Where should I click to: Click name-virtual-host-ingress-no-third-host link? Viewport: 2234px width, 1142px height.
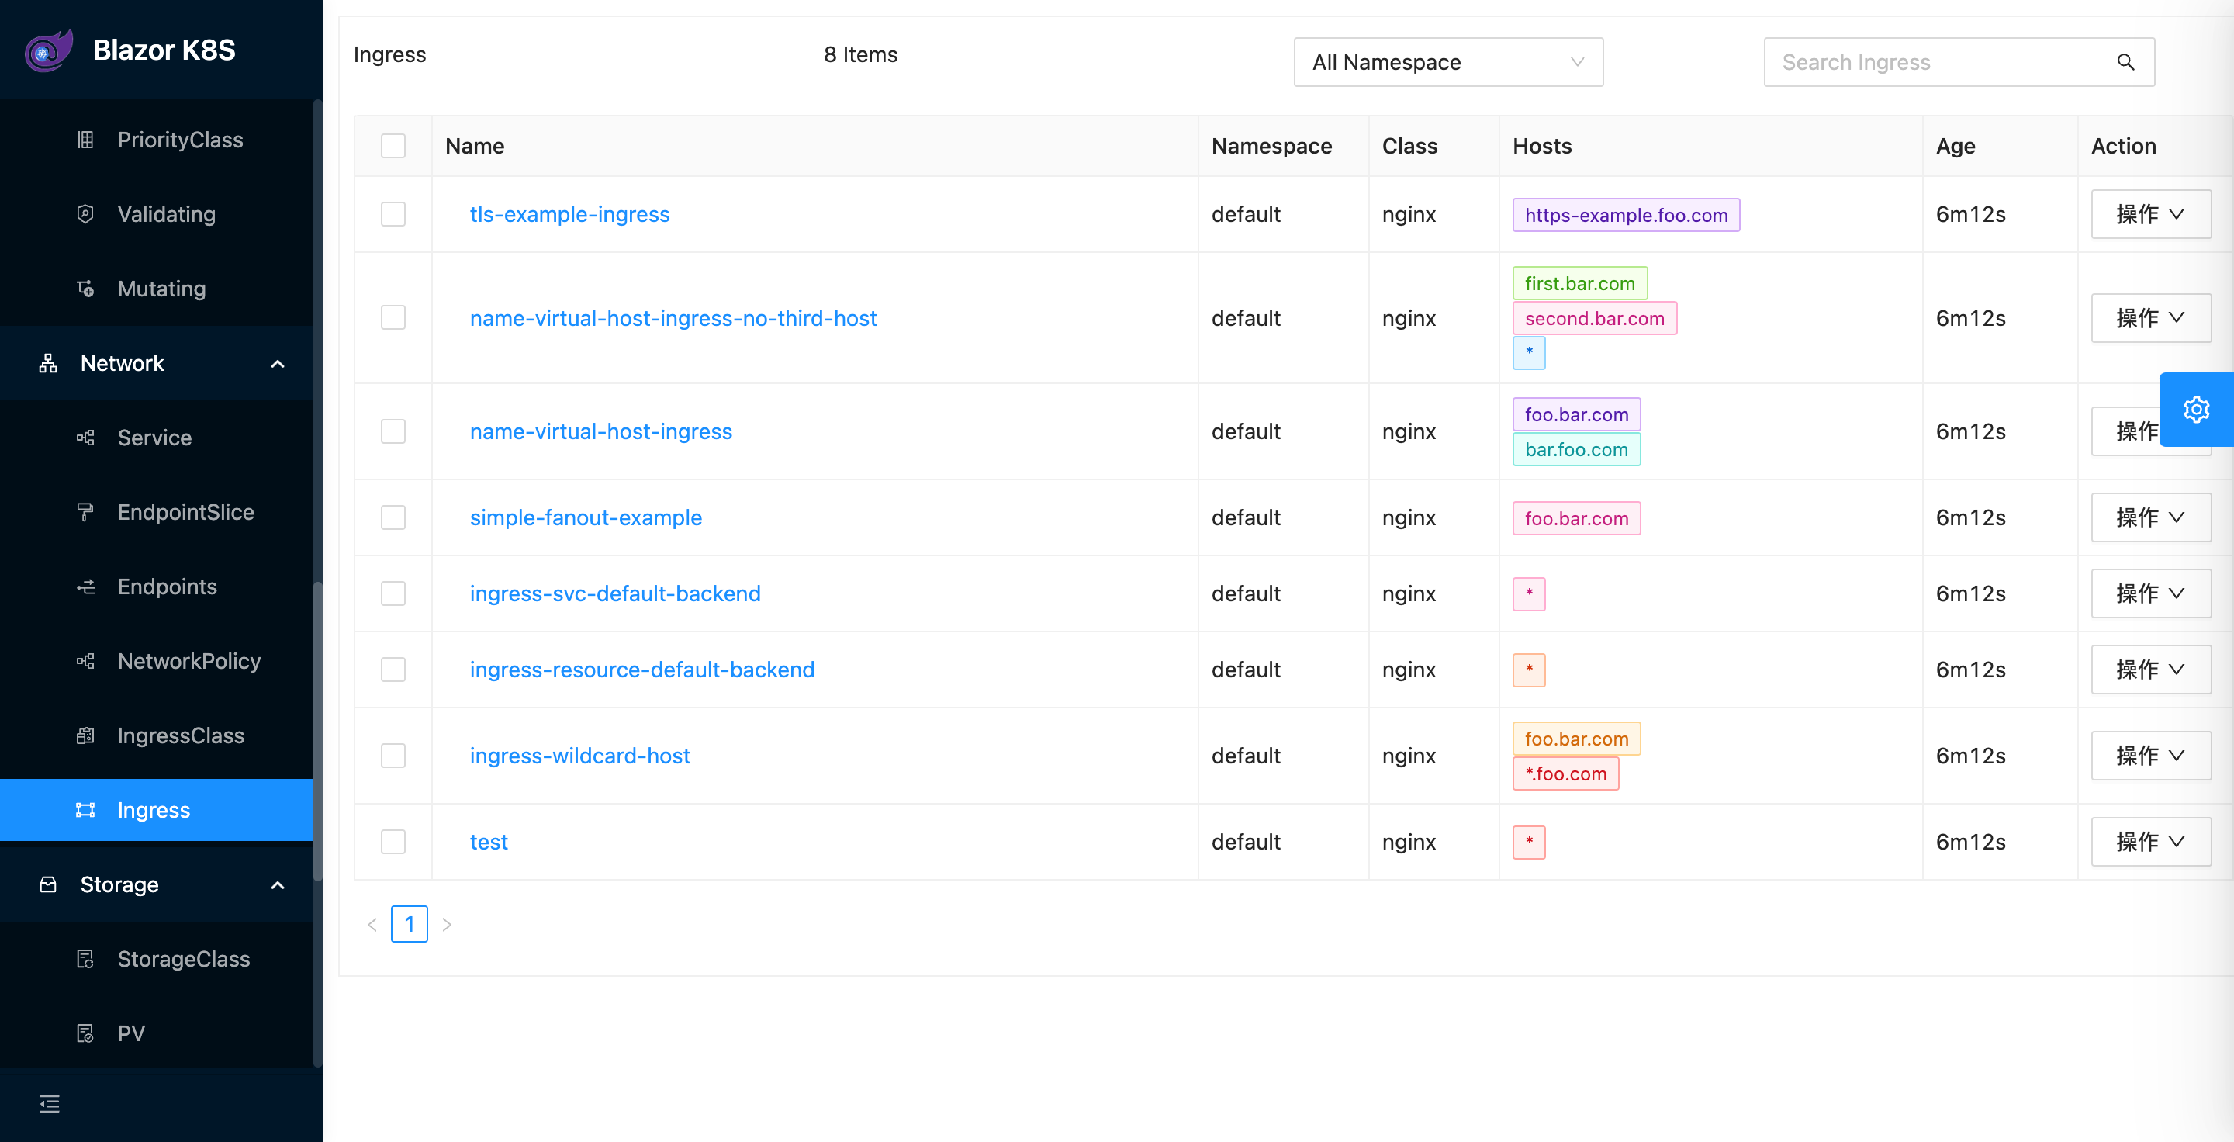(673, 318)
